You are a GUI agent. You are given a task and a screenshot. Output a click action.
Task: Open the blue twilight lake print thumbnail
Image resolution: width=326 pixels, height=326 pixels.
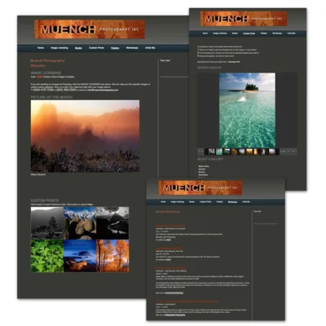[x=80, y=256]
